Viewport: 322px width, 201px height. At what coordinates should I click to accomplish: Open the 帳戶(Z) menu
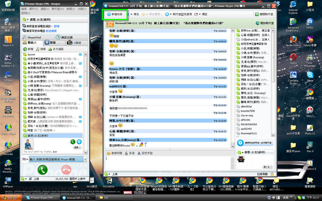pos(33,9)
